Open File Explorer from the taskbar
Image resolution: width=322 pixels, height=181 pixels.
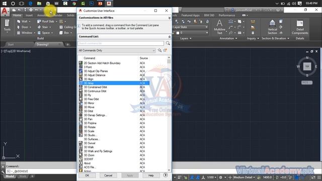pyautogui.click(x=39, y=4)
